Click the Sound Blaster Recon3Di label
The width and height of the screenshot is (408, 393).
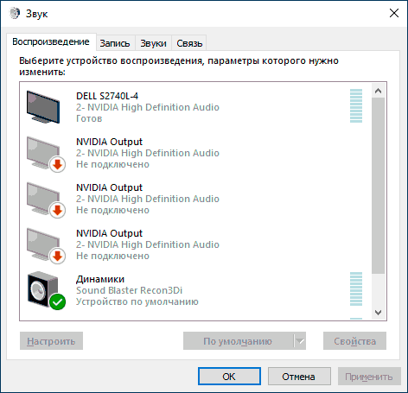click(130, 290)
